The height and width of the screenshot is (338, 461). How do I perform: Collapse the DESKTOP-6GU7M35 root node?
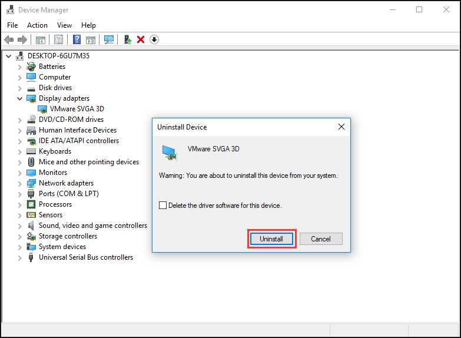click(9, 56)
